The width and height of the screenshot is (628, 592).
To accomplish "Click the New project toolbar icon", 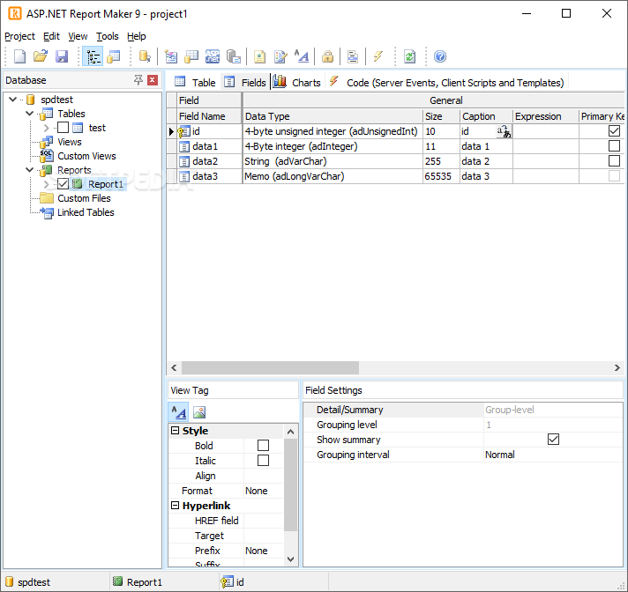I will [19, 56].
